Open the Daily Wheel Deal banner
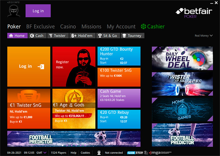This screenshot has height=156, width=220. click(182, 58)
